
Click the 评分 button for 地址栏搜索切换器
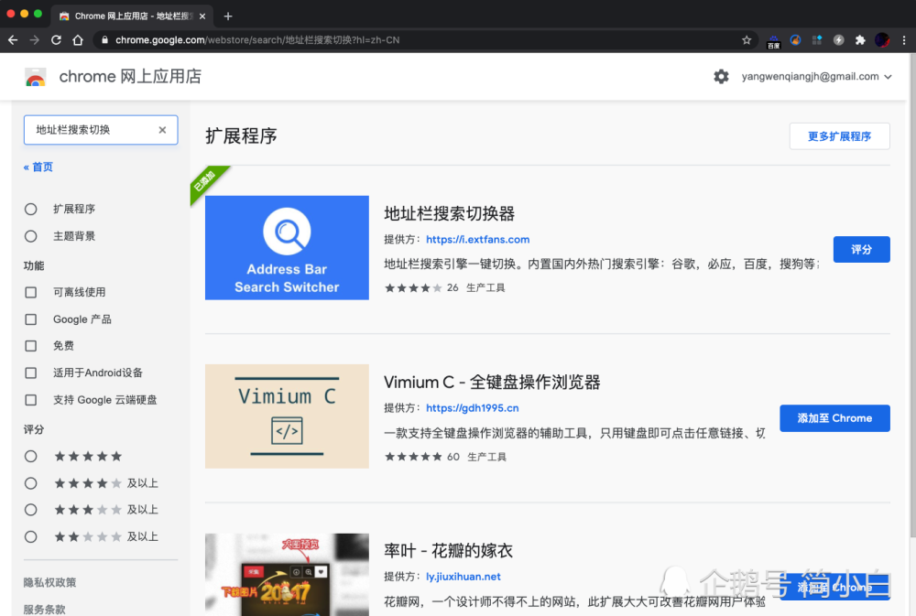[862, 249]
